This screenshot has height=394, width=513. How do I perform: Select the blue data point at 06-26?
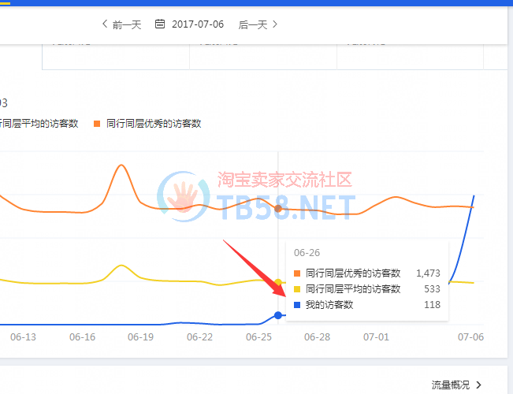point(278,315)
